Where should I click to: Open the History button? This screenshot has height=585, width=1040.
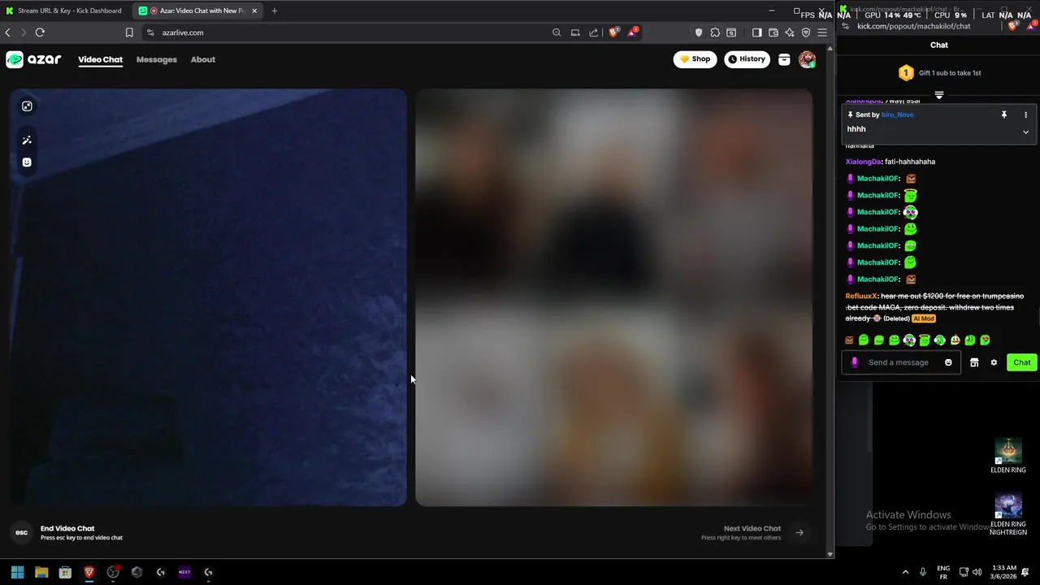pyautogui.click(x=747, y=59)
